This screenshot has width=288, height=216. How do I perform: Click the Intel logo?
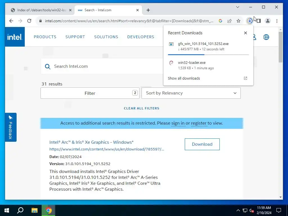pyautogui.click(x=15, y=37)
